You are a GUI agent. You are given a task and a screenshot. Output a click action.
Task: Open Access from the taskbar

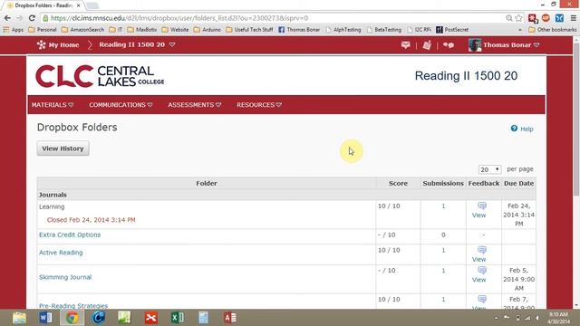pyautogui.click(x=229, y=318)
